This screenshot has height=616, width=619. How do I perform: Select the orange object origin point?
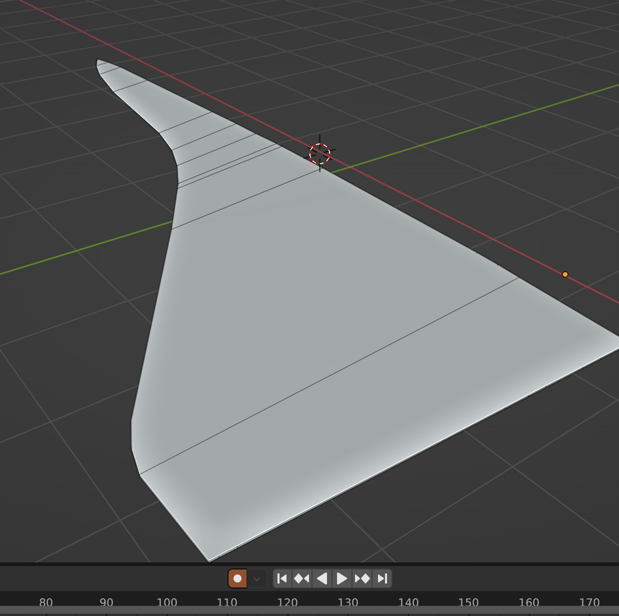[565, 274]
